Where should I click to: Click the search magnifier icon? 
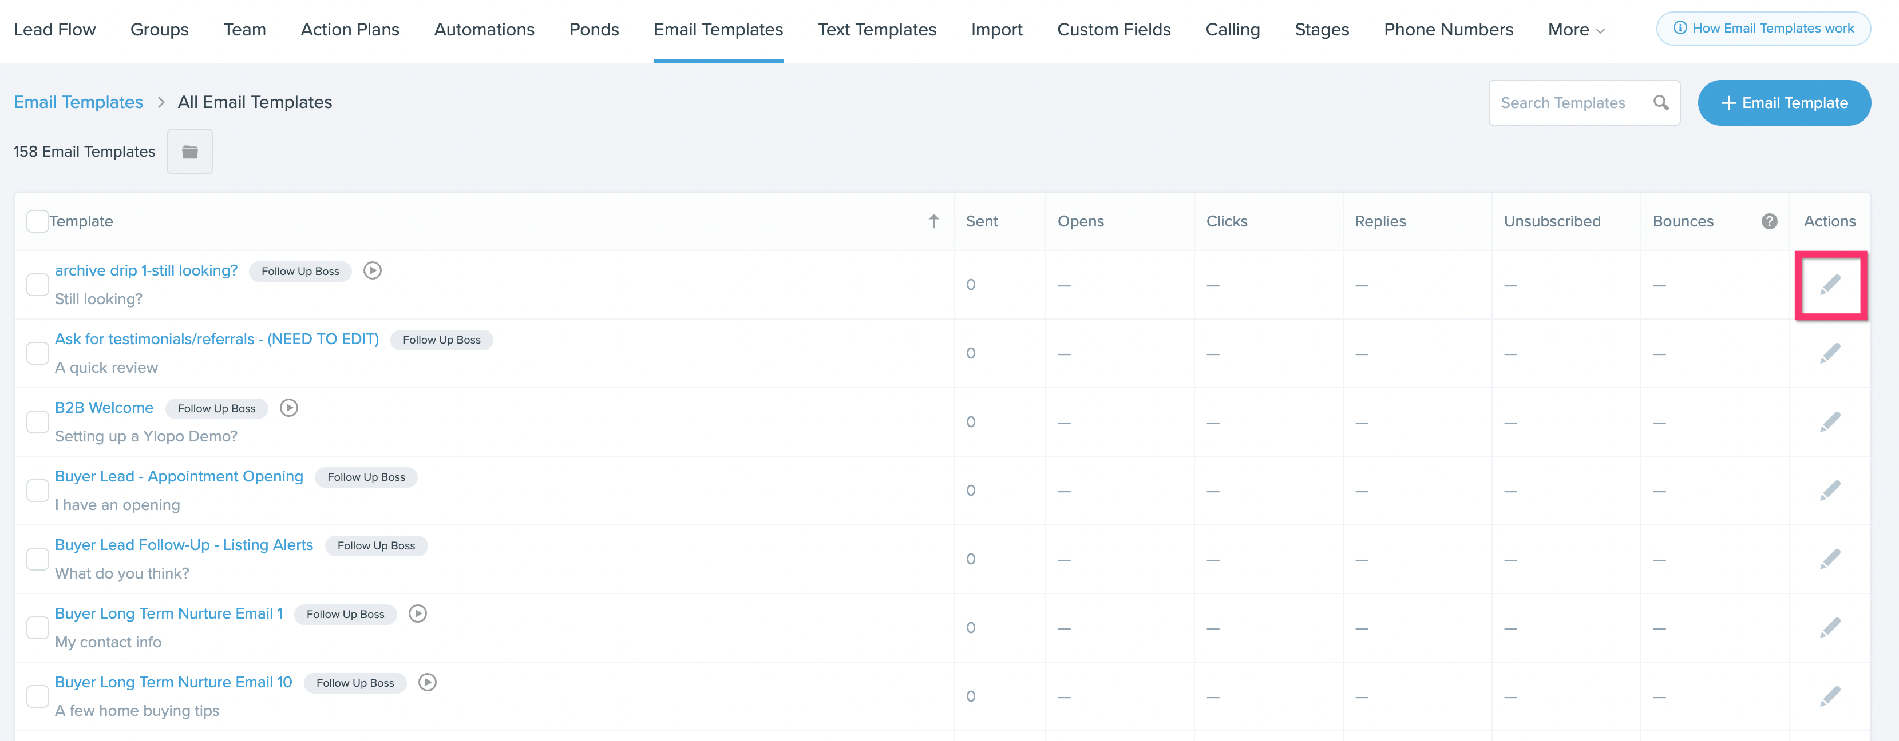click(1660, 103)
